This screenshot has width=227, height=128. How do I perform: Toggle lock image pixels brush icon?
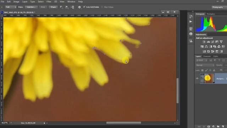pyautogui.click(x=206, y=70)
